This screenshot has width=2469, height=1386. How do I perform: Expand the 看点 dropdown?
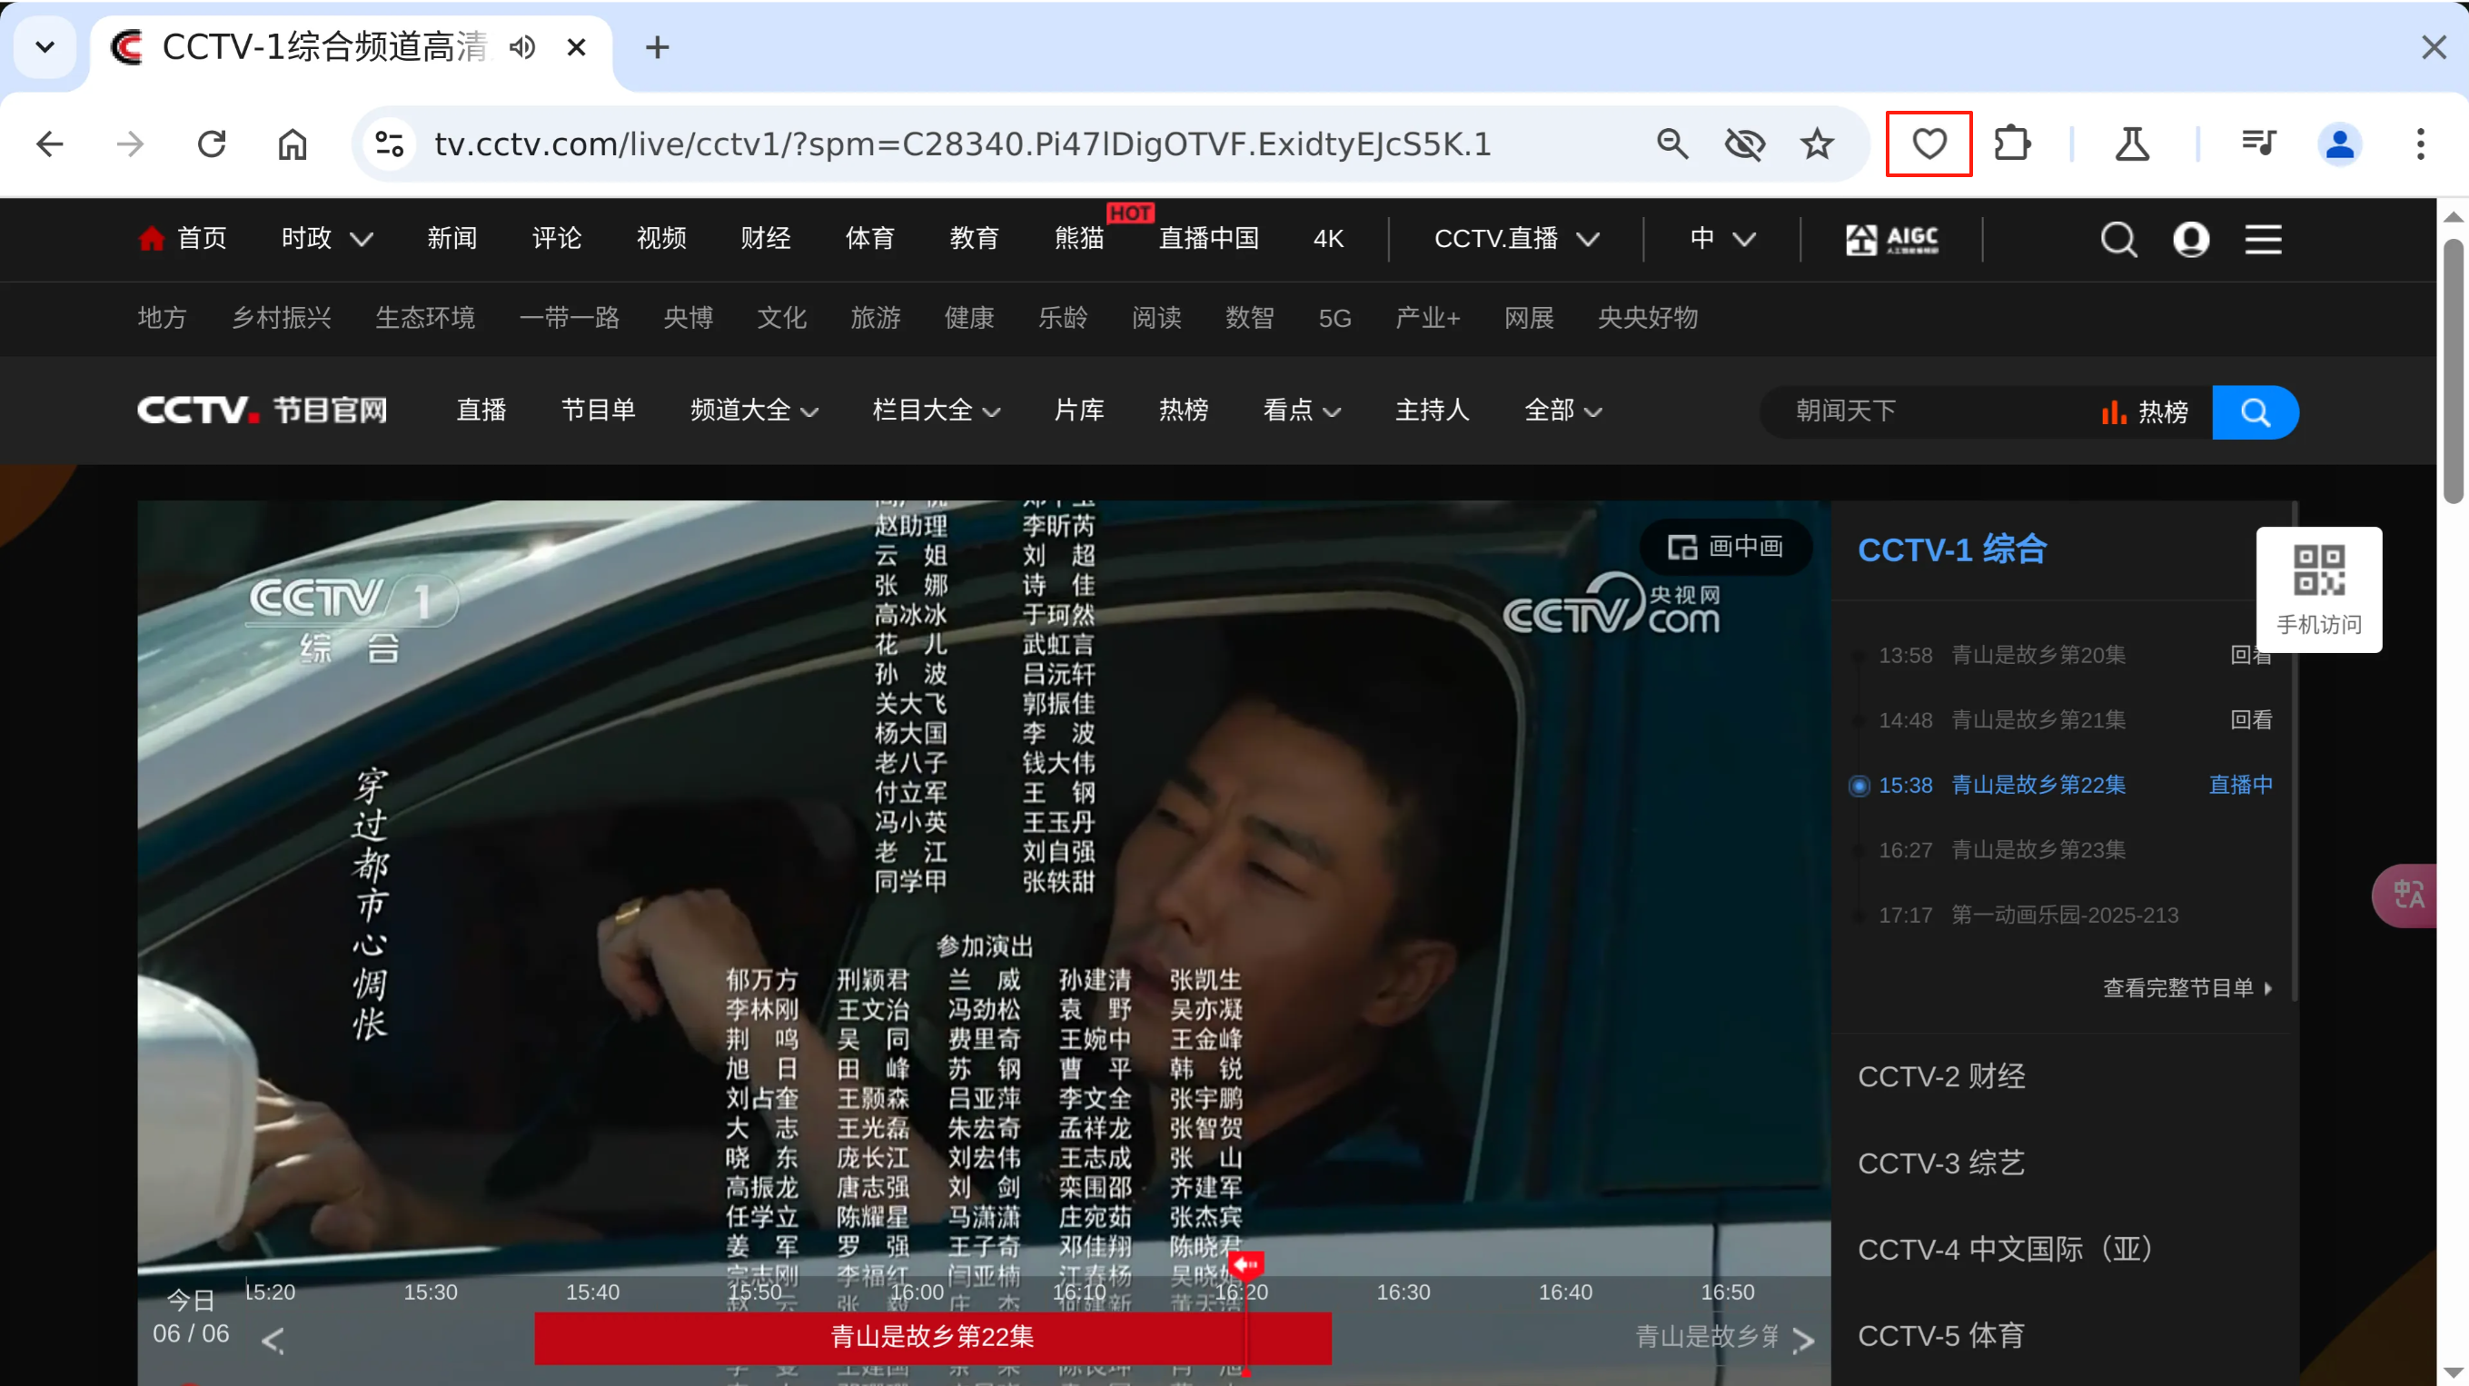pyautogui.click(x=1302, y=411)
